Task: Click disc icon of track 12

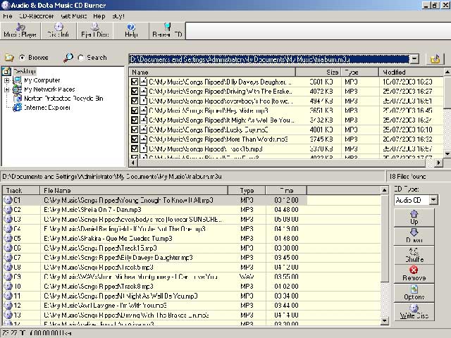Action: point(8,305)
